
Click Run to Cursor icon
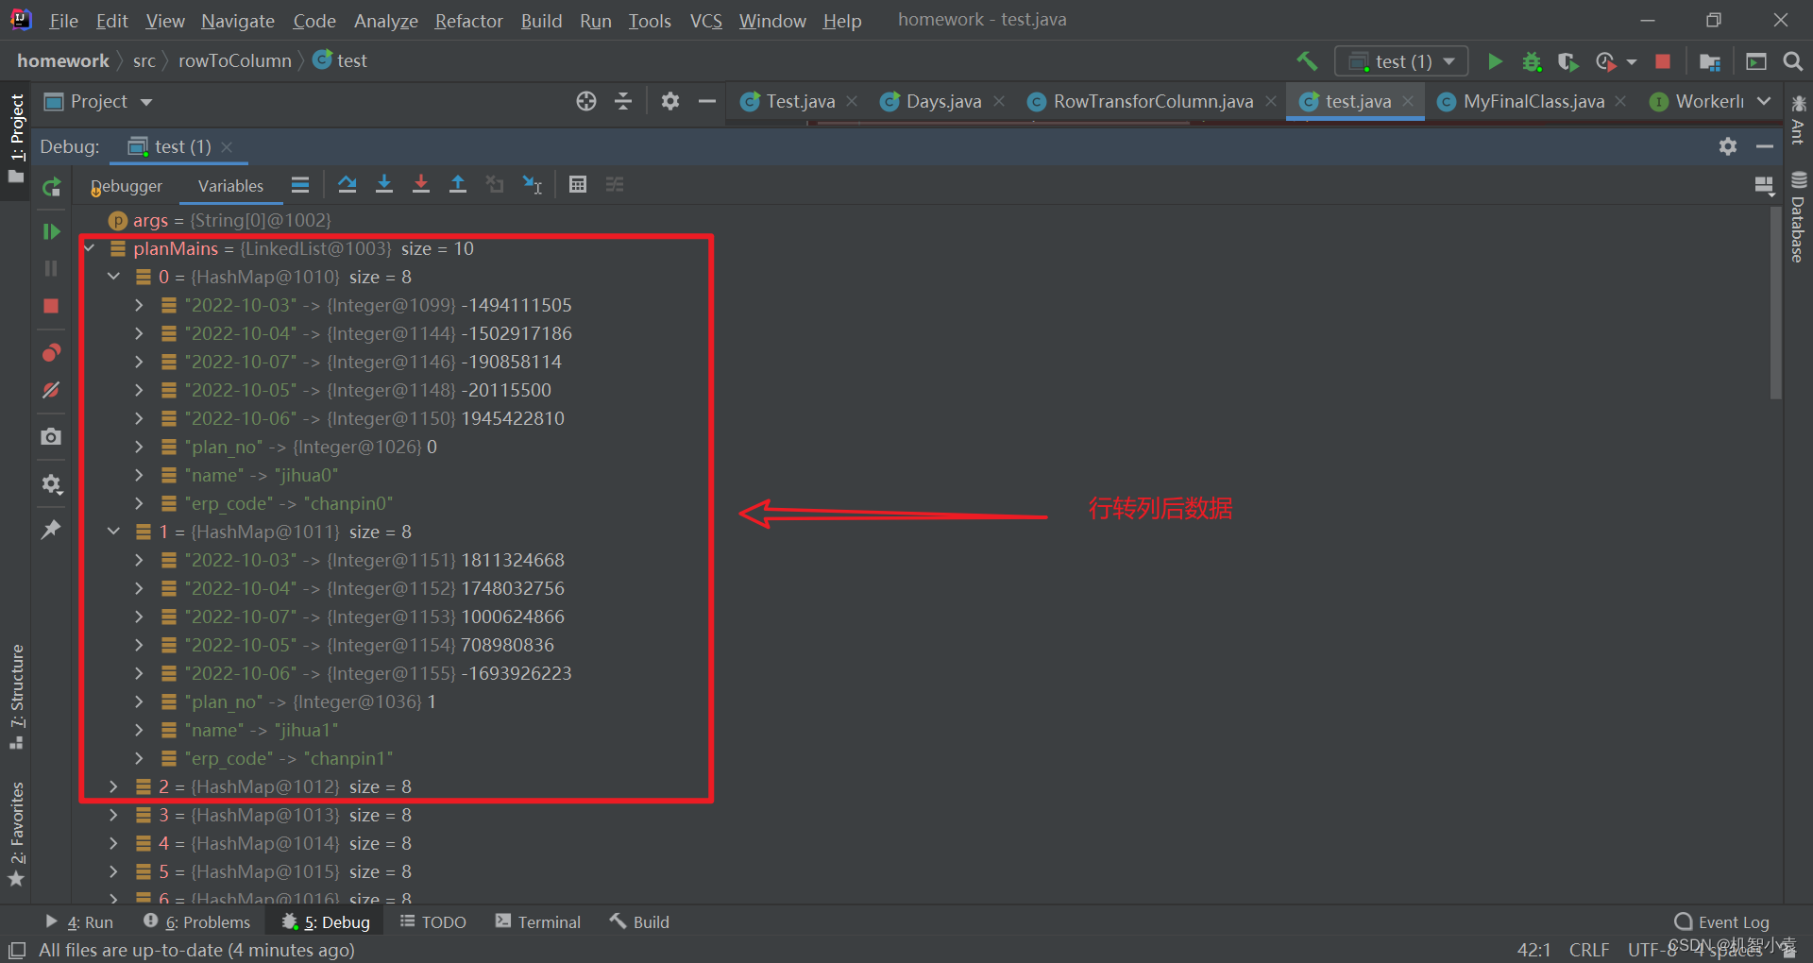pyautogui.click(x=533, y=185)
